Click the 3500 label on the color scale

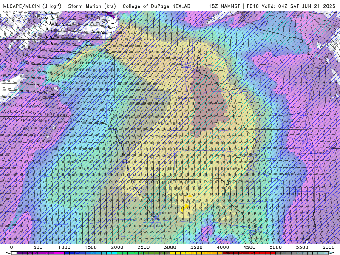[196, 247]
